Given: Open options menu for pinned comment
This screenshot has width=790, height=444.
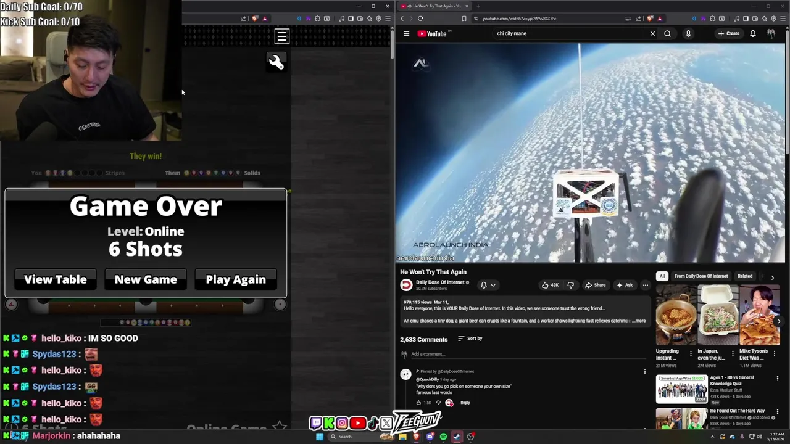Looking at the screenshot, I should pyautogui.click(x=645, y=371).
